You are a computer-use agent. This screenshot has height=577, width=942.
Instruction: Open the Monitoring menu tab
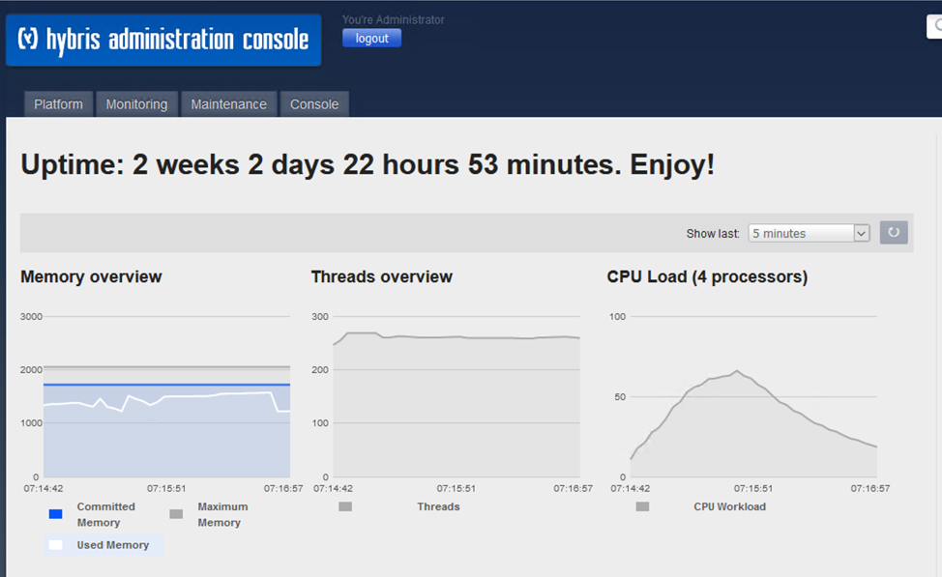[x=137, y=103]
